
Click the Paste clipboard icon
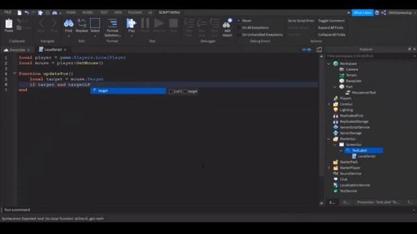(x=8, y=24)
